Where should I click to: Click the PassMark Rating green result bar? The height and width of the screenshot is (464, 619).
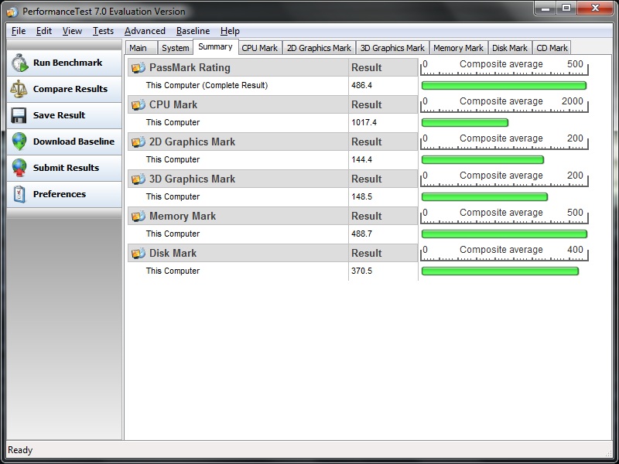coord(504,86)
